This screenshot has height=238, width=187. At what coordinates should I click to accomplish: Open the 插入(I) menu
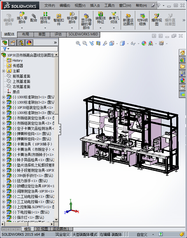95,6
